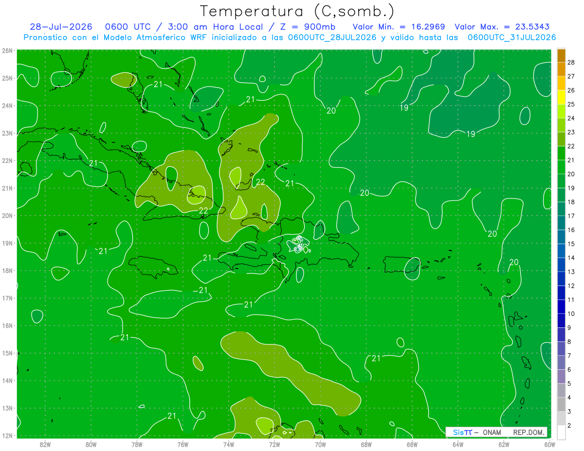Click latitude axis label '24N'

pos(7,106)
